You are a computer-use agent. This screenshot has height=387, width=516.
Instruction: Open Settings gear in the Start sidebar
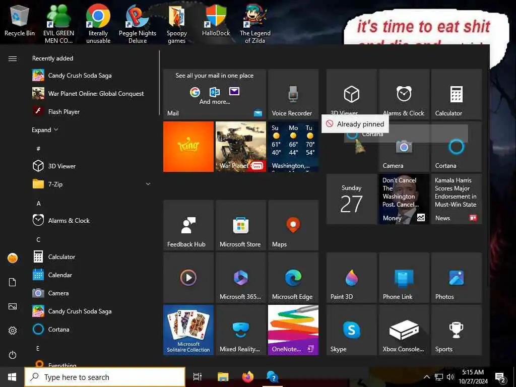click(13, 331)
